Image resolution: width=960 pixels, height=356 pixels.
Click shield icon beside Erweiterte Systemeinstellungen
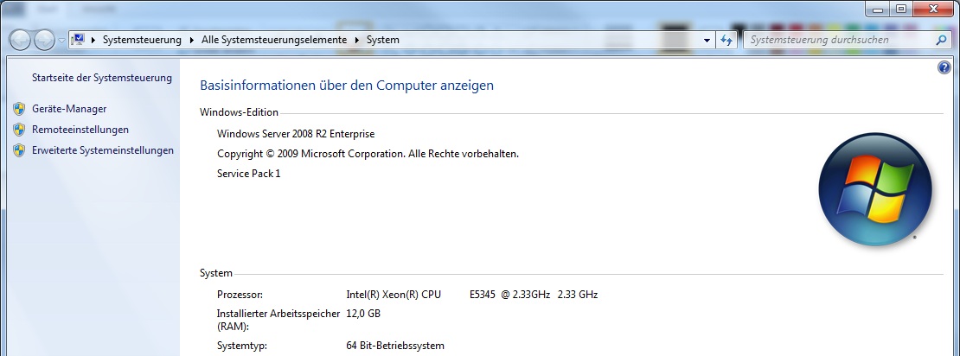click(19, 150)
